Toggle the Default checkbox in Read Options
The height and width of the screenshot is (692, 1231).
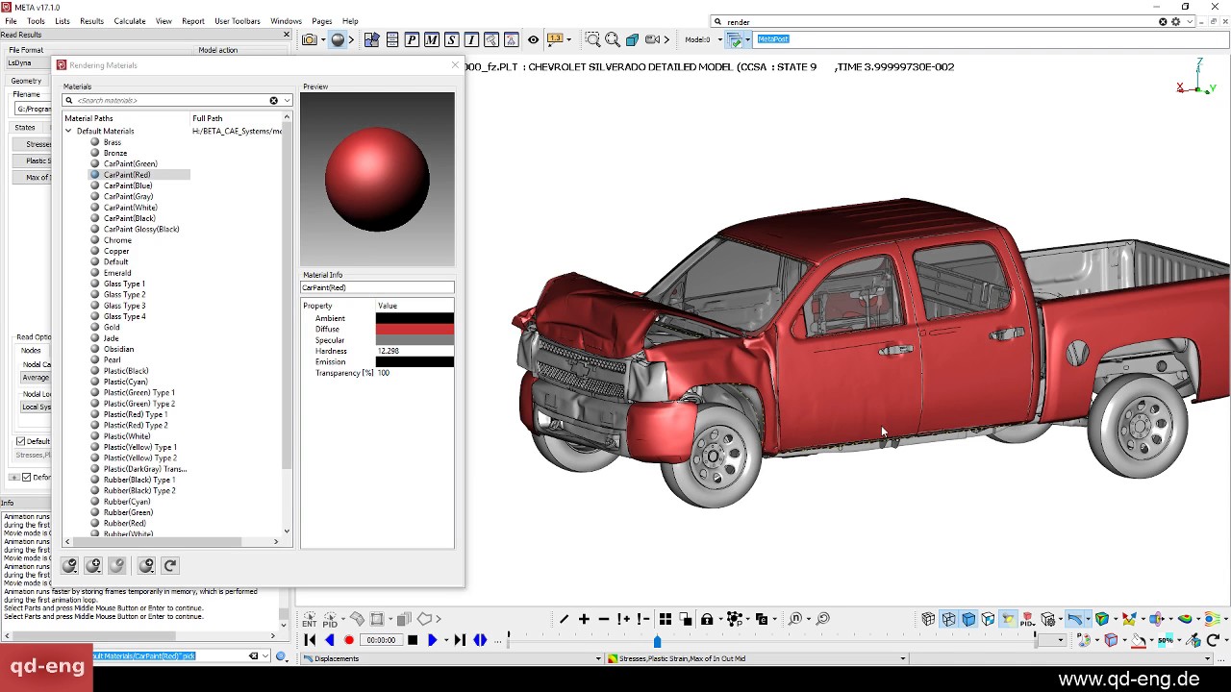[20, 441]
